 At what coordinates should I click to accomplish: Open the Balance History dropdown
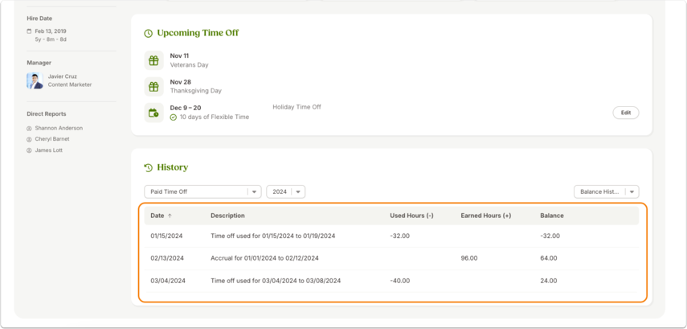click(x=607, y=191)
